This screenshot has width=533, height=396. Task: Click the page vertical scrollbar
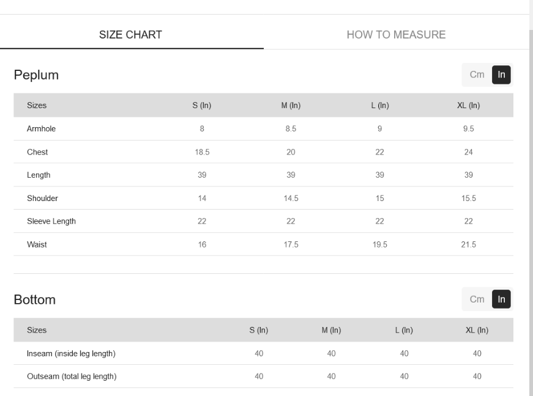[531, 204]
